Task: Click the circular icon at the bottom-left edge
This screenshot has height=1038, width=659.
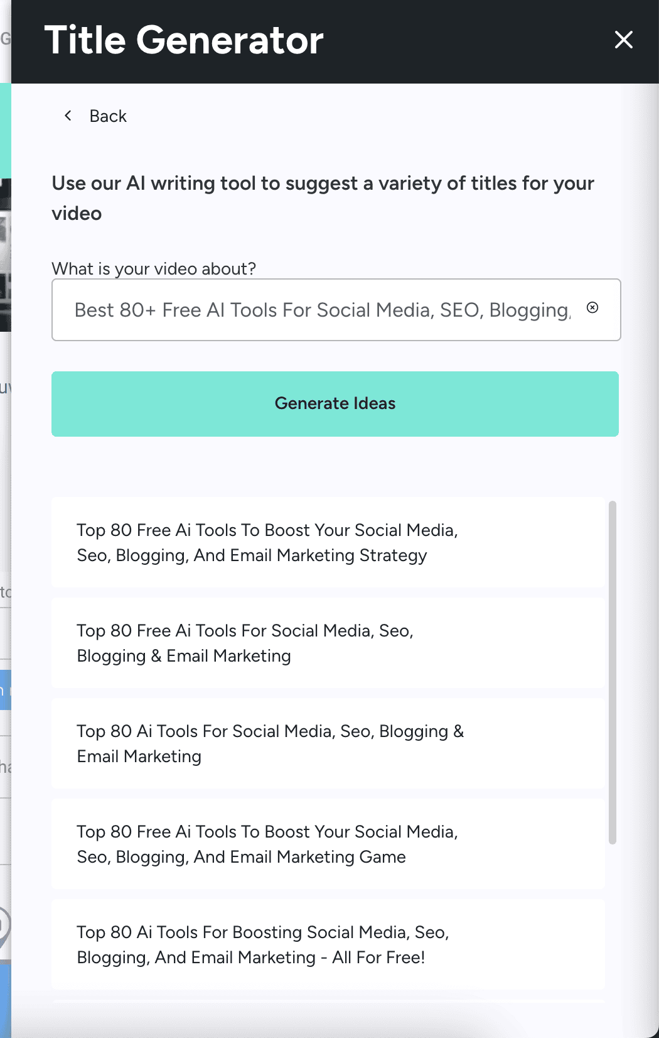Action: coord(4,926)
